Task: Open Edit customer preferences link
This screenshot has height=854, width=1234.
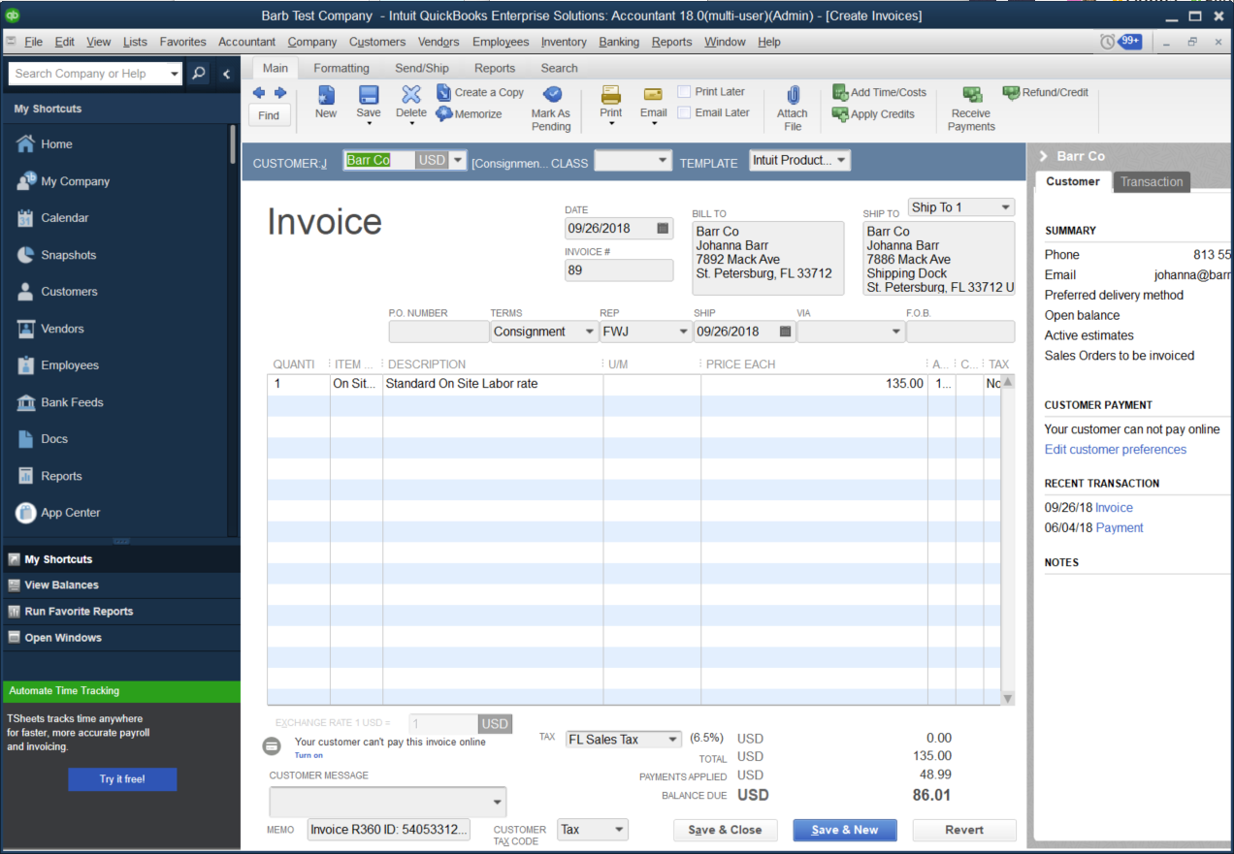Action: tap(1115, 450)
